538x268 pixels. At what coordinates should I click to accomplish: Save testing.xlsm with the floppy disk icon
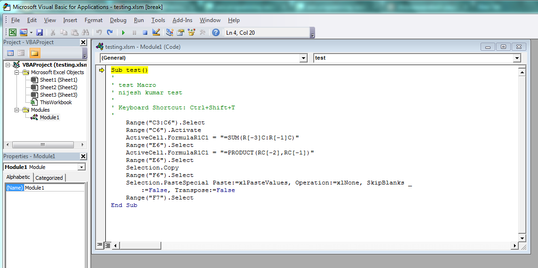[40, 32]
